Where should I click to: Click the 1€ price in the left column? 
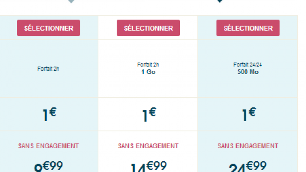pyautogui.click(x=49, y=115)
